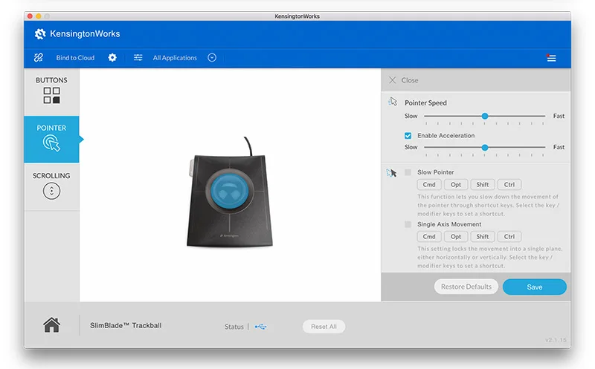
Task: Enable the Slow Pointer checkbox
Action: coord(408,172)
